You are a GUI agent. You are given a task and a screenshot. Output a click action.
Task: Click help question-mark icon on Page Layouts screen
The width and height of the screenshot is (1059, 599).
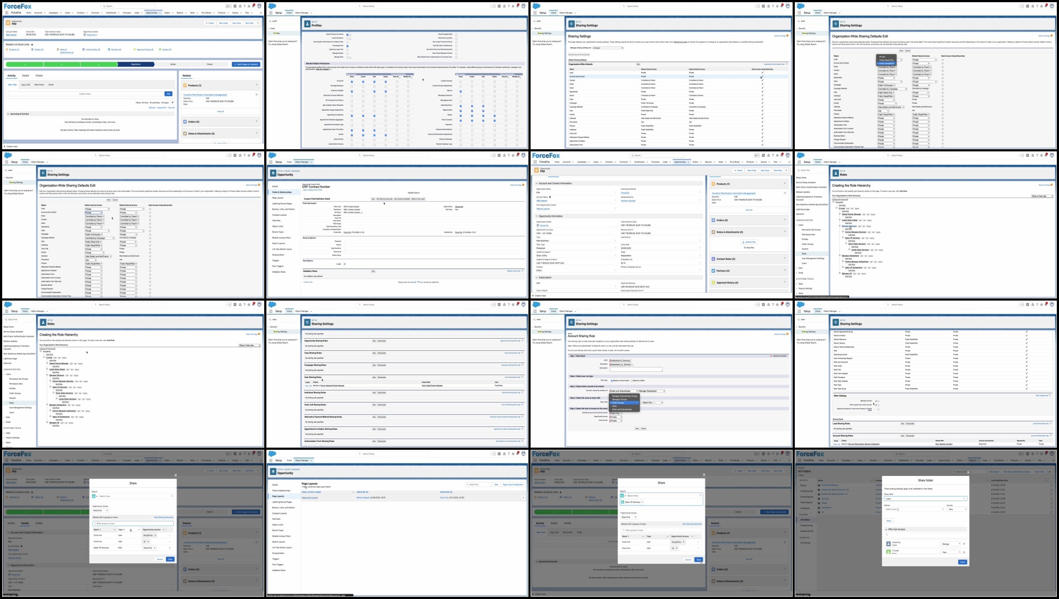pyautogui.click(x=509, y=454)
